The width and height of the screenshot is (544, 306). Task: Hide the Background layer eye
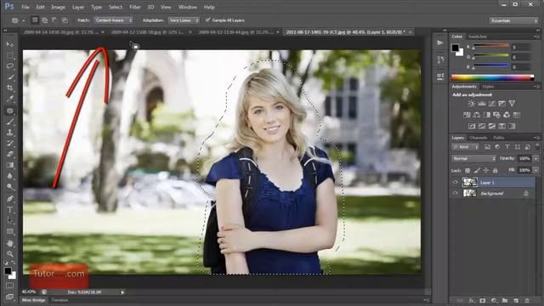(456, 193)
